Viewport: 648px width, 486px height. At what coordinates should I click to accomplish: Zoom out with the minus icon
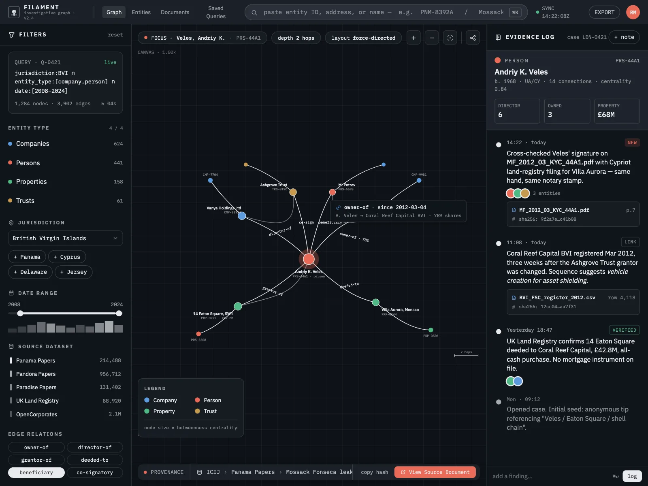coord(432,38)
